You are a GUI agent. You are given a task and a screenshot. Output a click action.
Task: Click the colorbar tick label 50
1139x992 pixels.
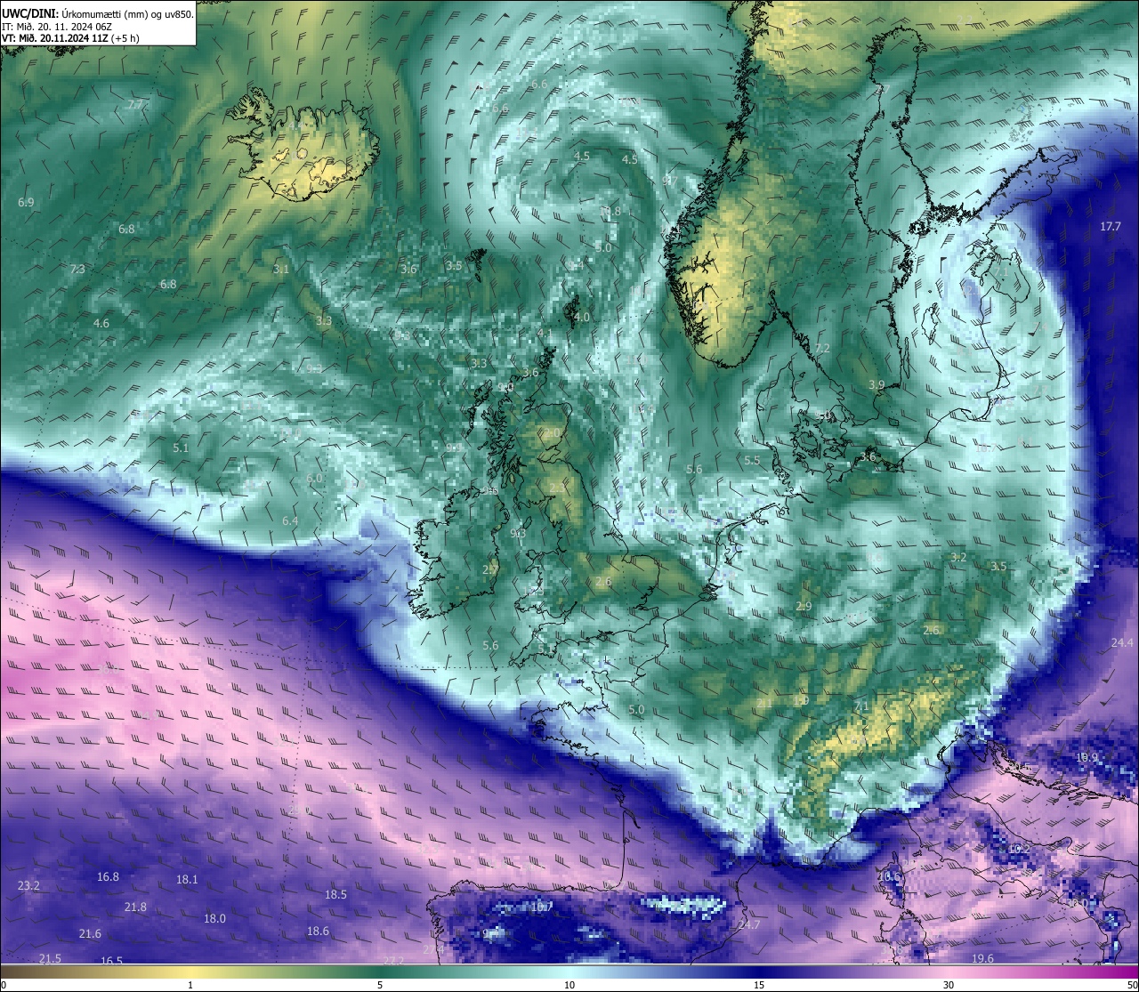point(1132,985)
